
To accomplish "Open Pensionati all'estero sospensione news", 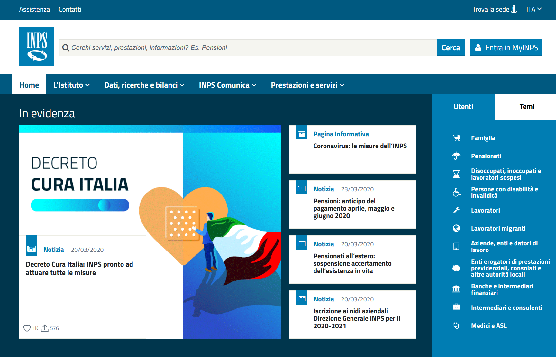I will tap(352, 263).
